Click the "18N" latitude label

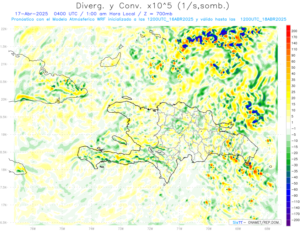(x=3, y=170)
